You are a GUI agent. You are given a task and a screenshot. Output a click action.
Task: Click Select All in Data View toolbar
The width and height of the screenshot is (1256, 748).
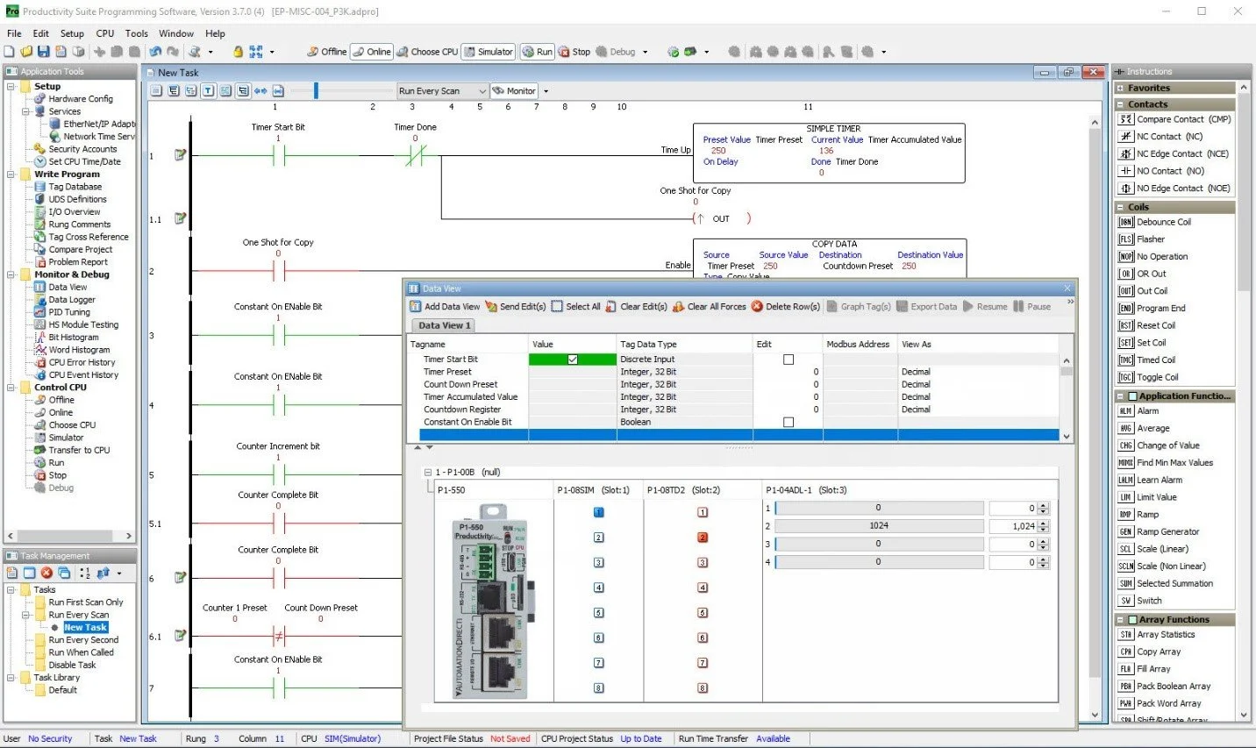tap(575, 306)
